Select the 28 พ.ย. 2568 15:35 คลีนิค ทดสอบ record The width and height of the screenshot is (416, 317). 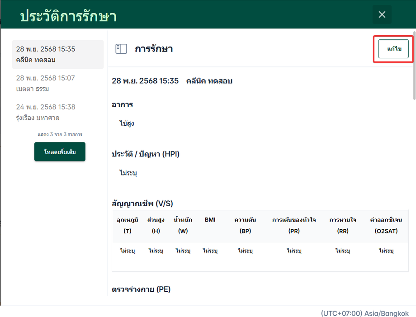click(58, 54)
